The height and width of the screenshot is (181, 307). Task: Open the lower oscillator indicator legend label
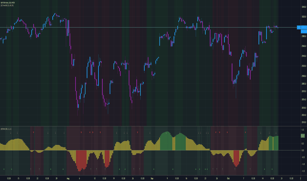6,129
